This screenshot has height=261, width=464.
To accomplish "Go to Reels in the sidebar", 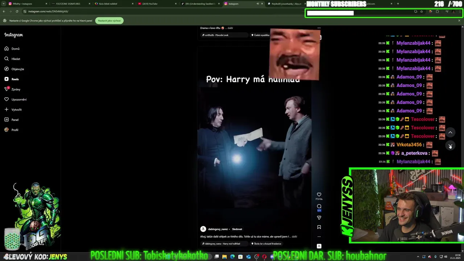I will pyautogui.click(x=12, y=79).
